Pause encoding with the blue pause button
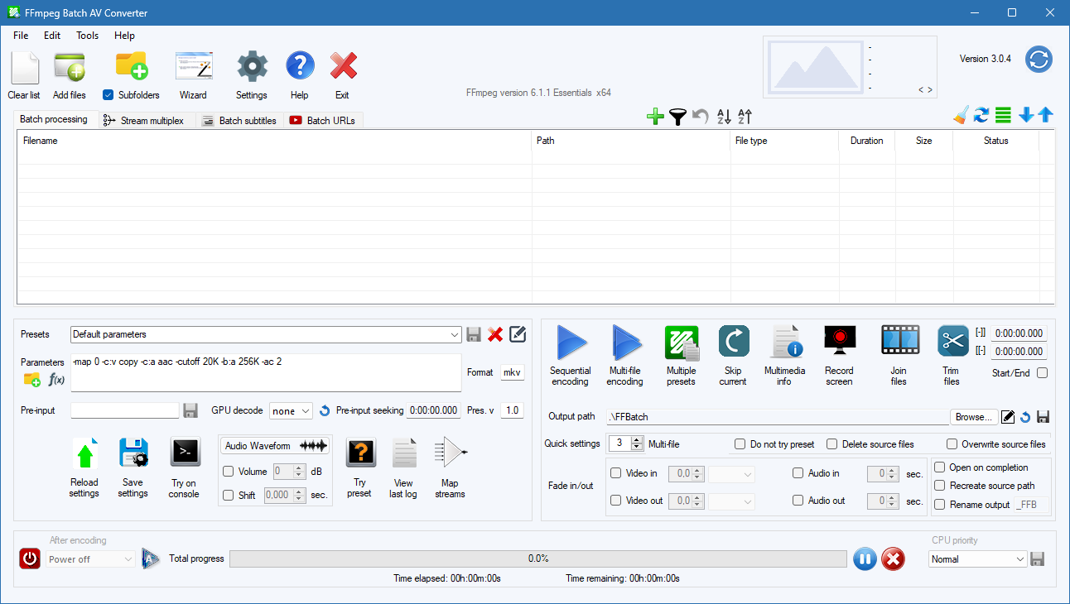 click(865, 559)
